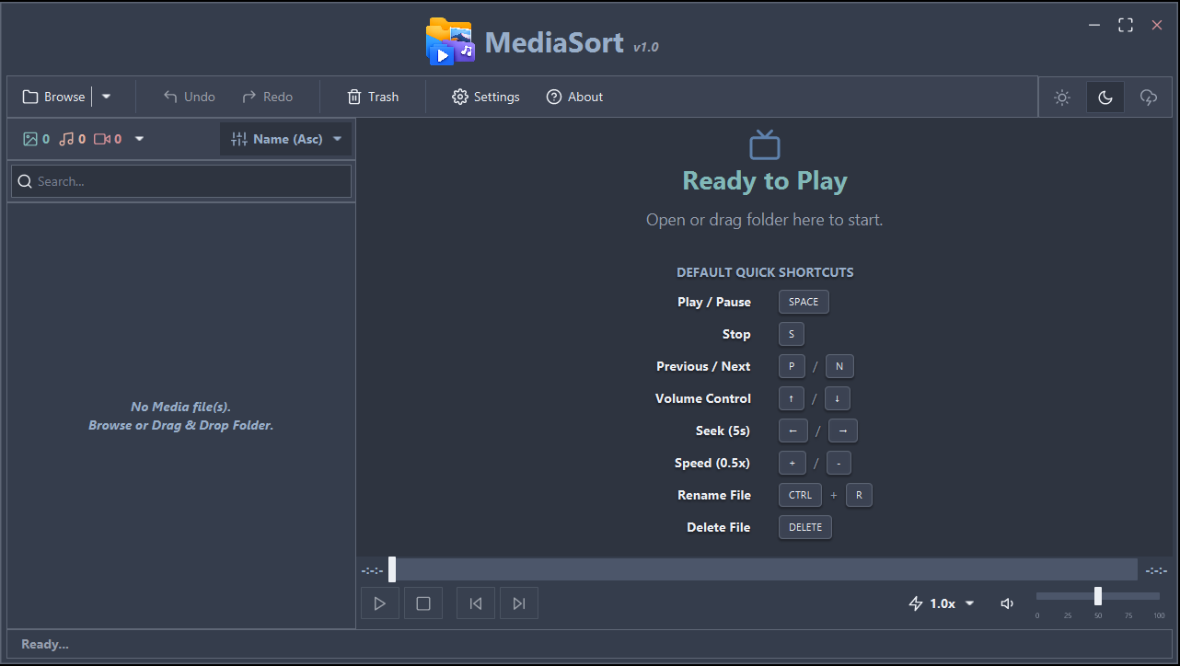Mute the volume speaker icon
1180x666 pixels.
click(1006, 603)
